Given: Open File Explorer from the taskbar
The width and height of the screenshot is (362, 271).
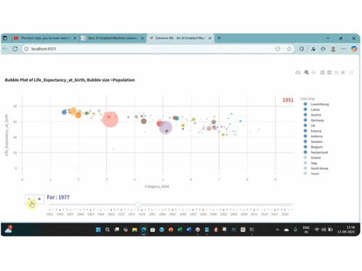Looking at the screenshot, I should point(135,230).
